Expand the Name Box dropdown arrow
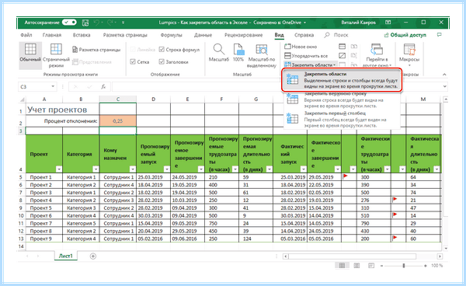Viewport: 466px width, 286px height. 53,86
